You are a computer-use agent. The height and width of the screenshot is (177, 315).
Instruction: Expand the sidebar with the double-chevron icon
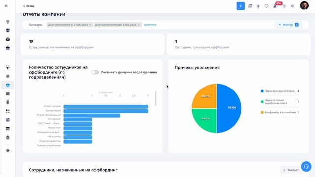click(6, 6)
